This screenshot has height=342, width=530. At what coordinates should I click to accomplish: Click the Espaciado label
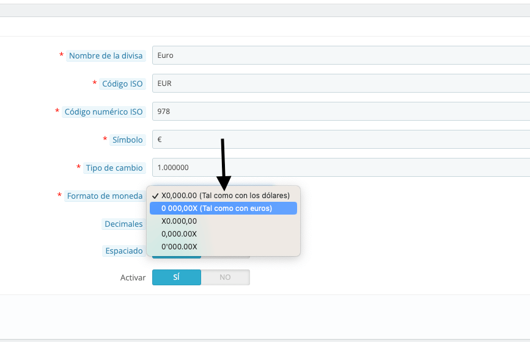pos(124,251)
